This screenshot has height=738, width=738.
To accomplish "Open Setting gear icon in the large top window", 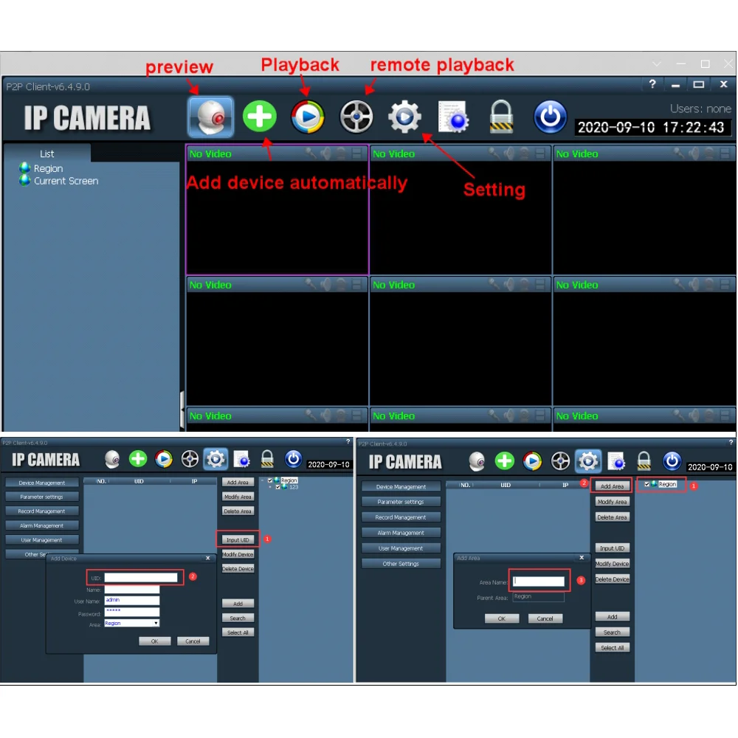I will click(x=404, y=117).
